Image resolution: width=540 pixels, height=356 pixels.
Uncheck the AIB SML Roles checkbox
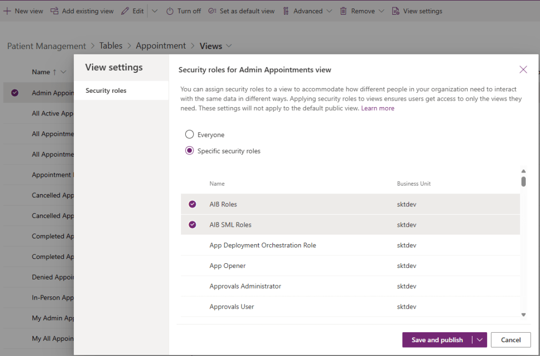(193, 225)
